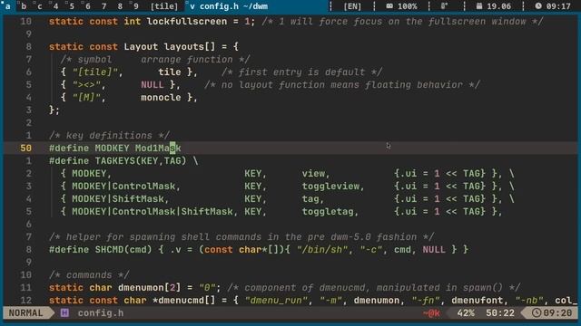Click the battery icon beside 100%
Image resolution: width=581 pixels, height=326 pixels.
tap(389, 6)
